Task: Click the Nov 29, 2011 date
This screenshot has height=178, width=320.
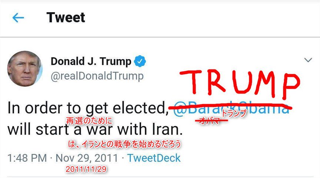Action: 87,158
